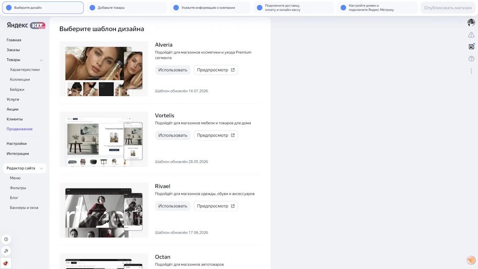Click the external link icon in Rivael Предпросмотр

(232, 206)
